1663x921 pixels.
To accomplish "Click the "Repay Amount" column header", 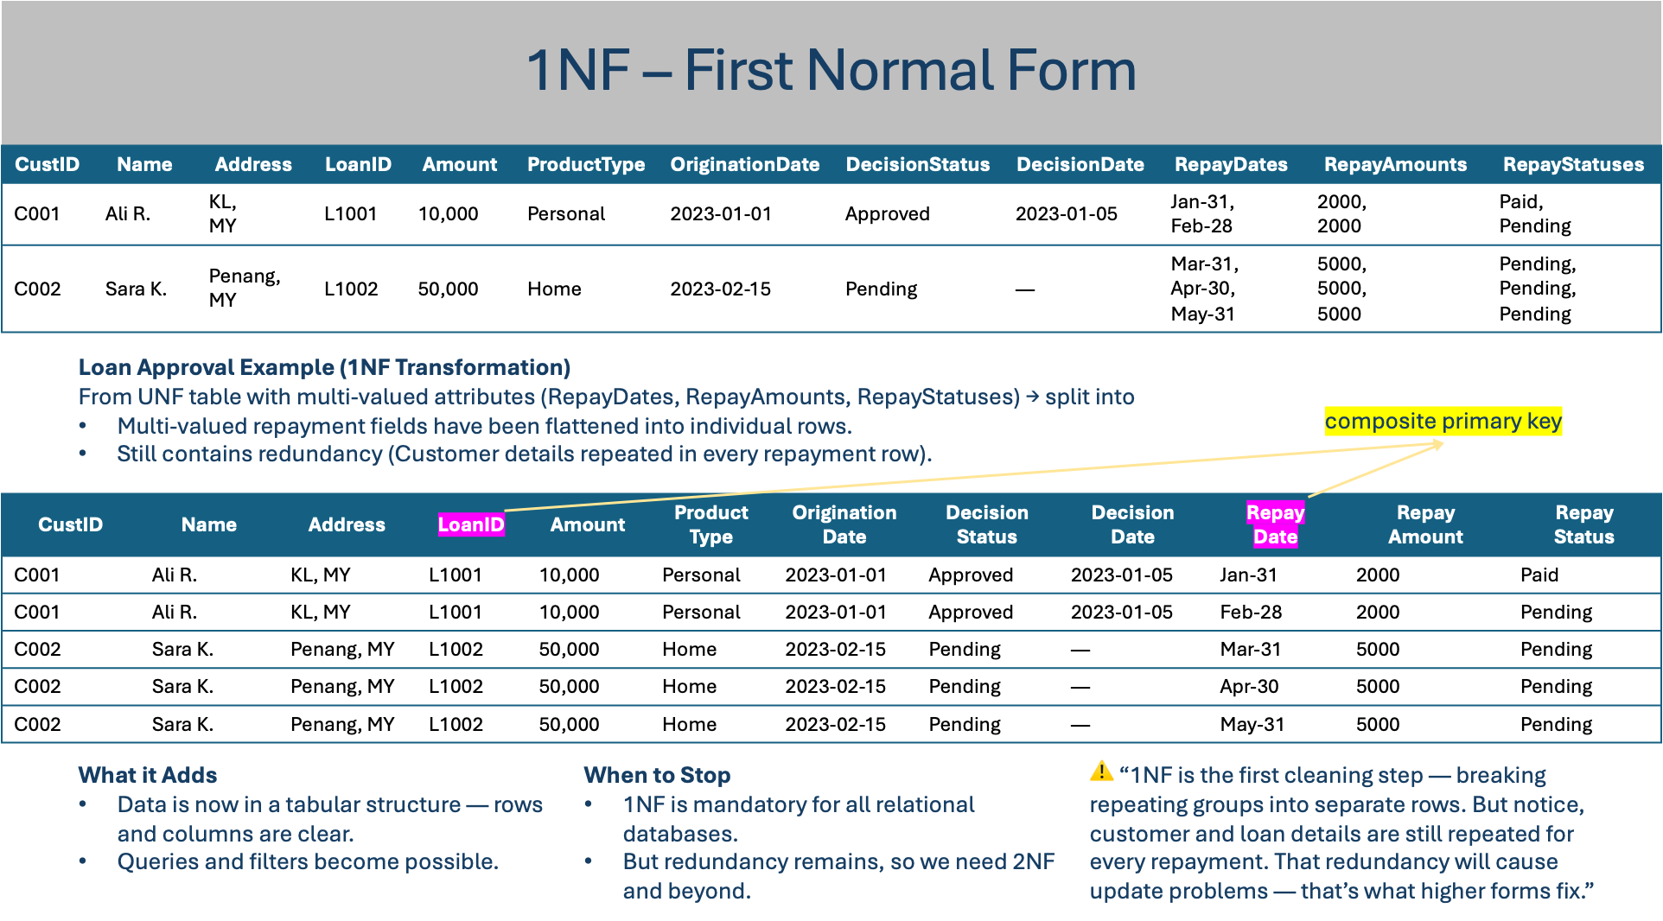I will click(1425, 524).
